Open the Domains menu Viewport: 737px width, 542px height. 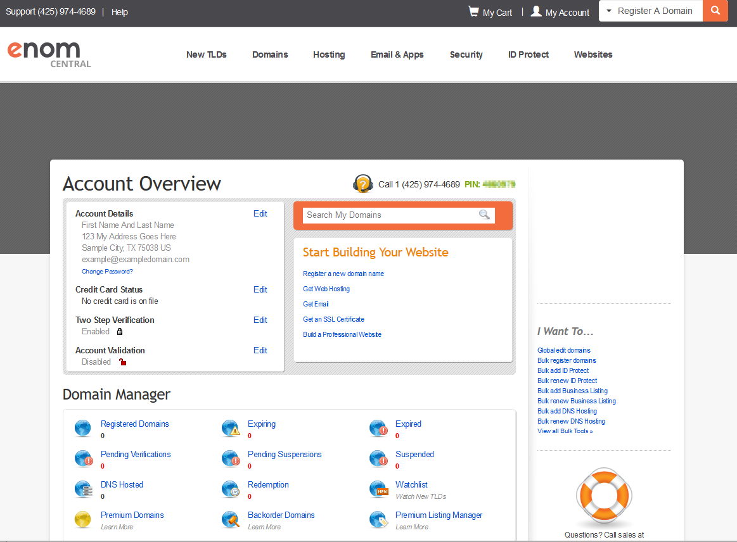(x=270, y=54)
